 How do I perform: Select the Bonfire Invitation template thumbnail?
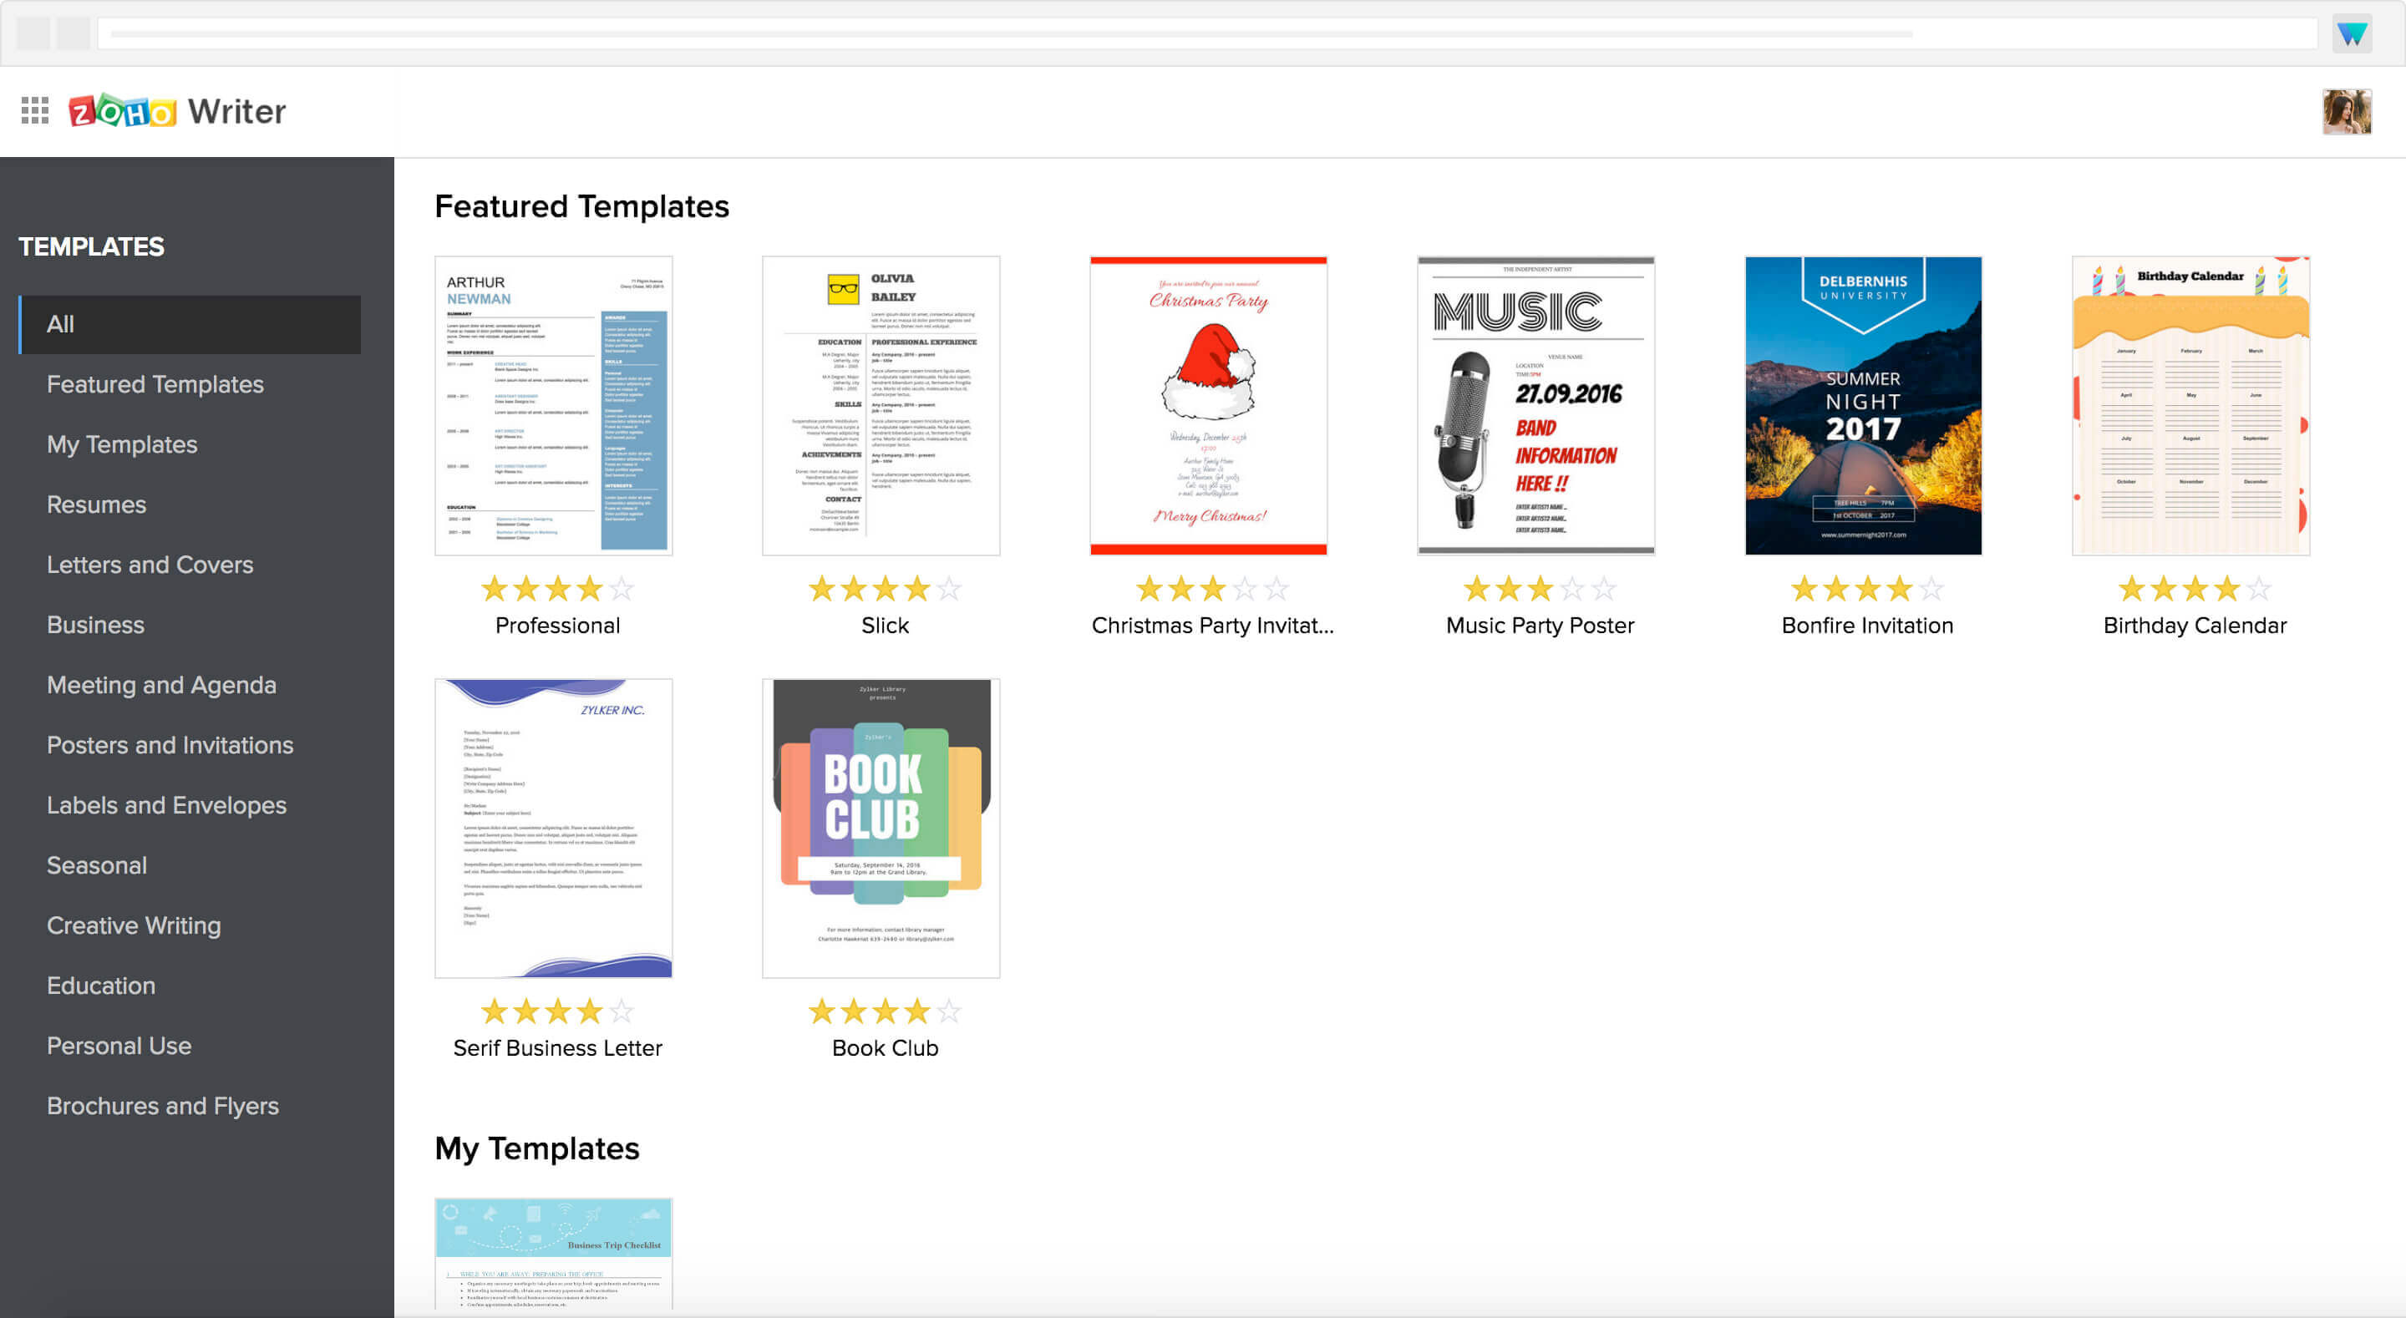1863,405
